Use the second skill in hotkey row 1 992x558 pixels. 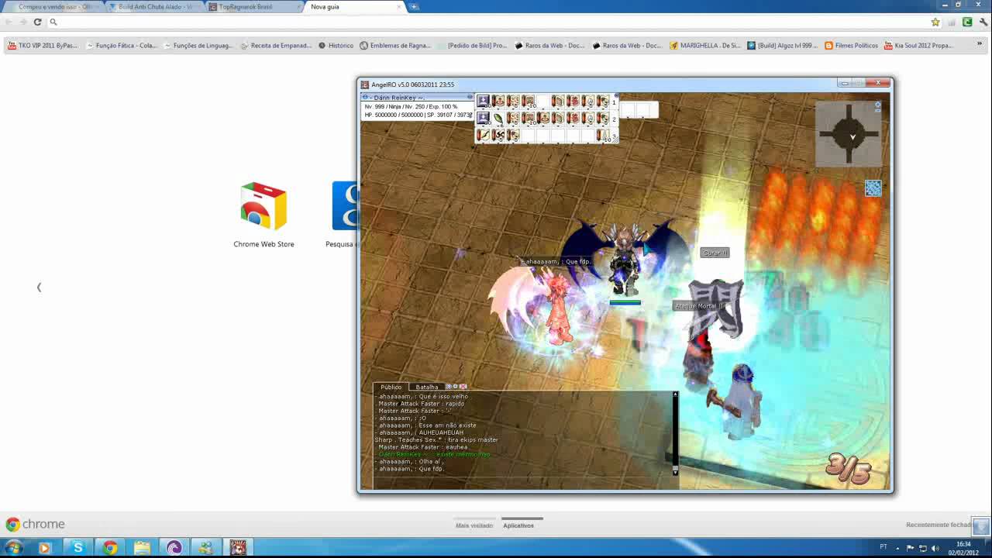click(x=498, y=102)
